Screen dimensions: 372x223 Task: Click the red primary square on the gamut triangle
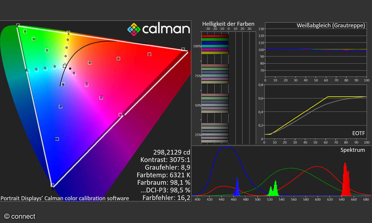tap(183, 49)
